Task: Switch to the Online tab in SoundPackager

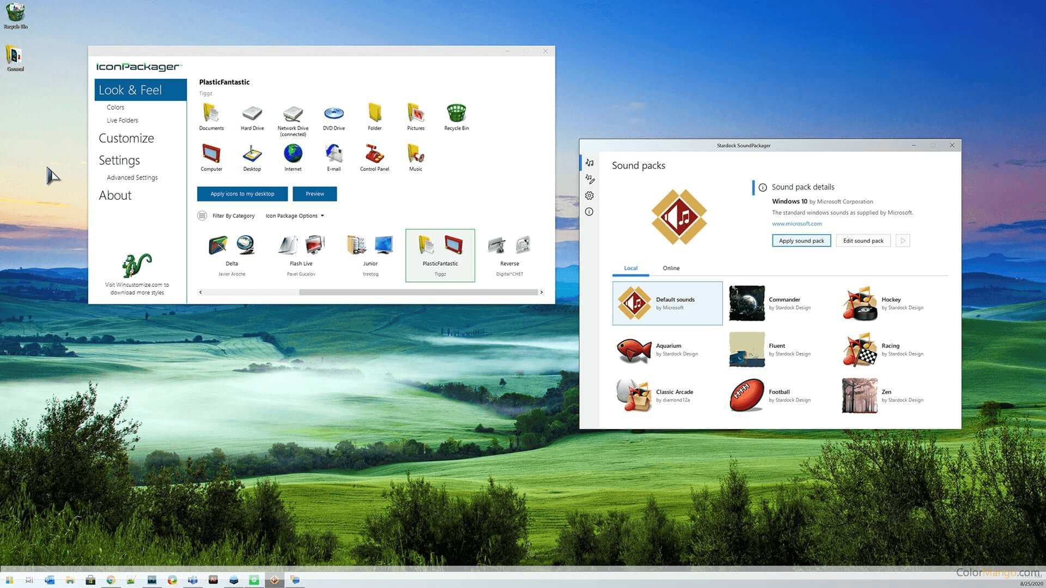Action: [x=671, y=268]
